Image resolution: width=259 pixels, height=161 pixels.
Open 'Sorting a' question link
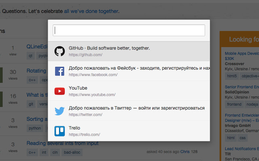[37, 119]
